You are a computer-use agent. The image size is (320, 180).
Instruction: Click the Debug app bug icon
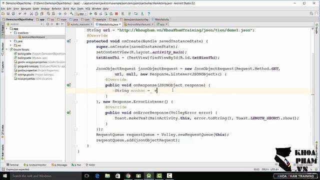coord(95,13)
